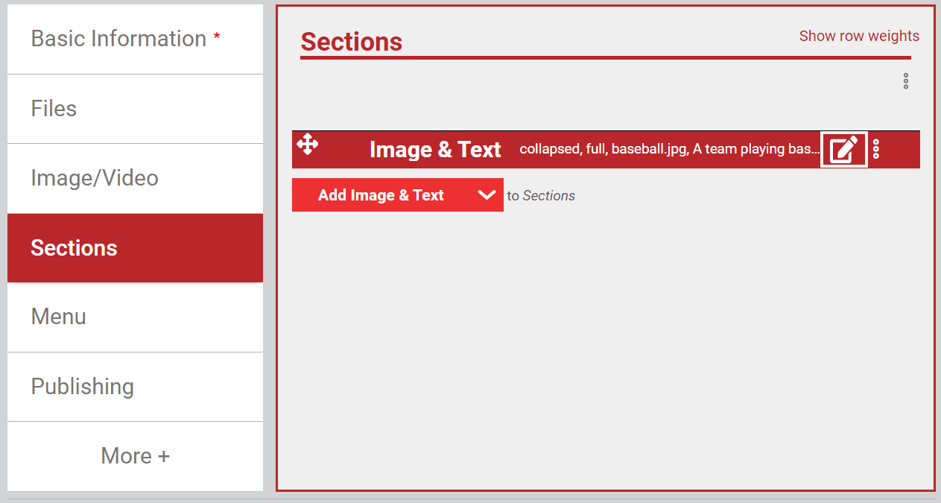Click the red Sections heading
941x503 pixels.
point(351,42)
